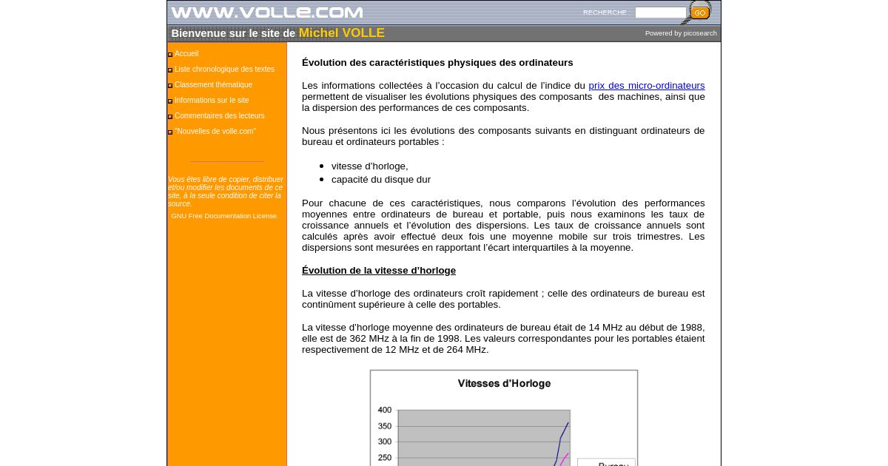Click the copyright notice Vous êtes libre de copier
This screenshot has width=888, height=466.
click(226, 192)
